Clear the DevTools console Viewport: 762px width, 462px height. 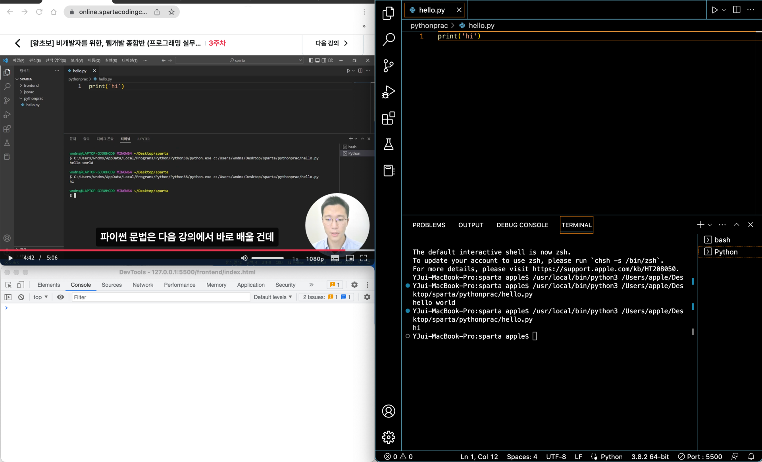click(x=21, y=297)
